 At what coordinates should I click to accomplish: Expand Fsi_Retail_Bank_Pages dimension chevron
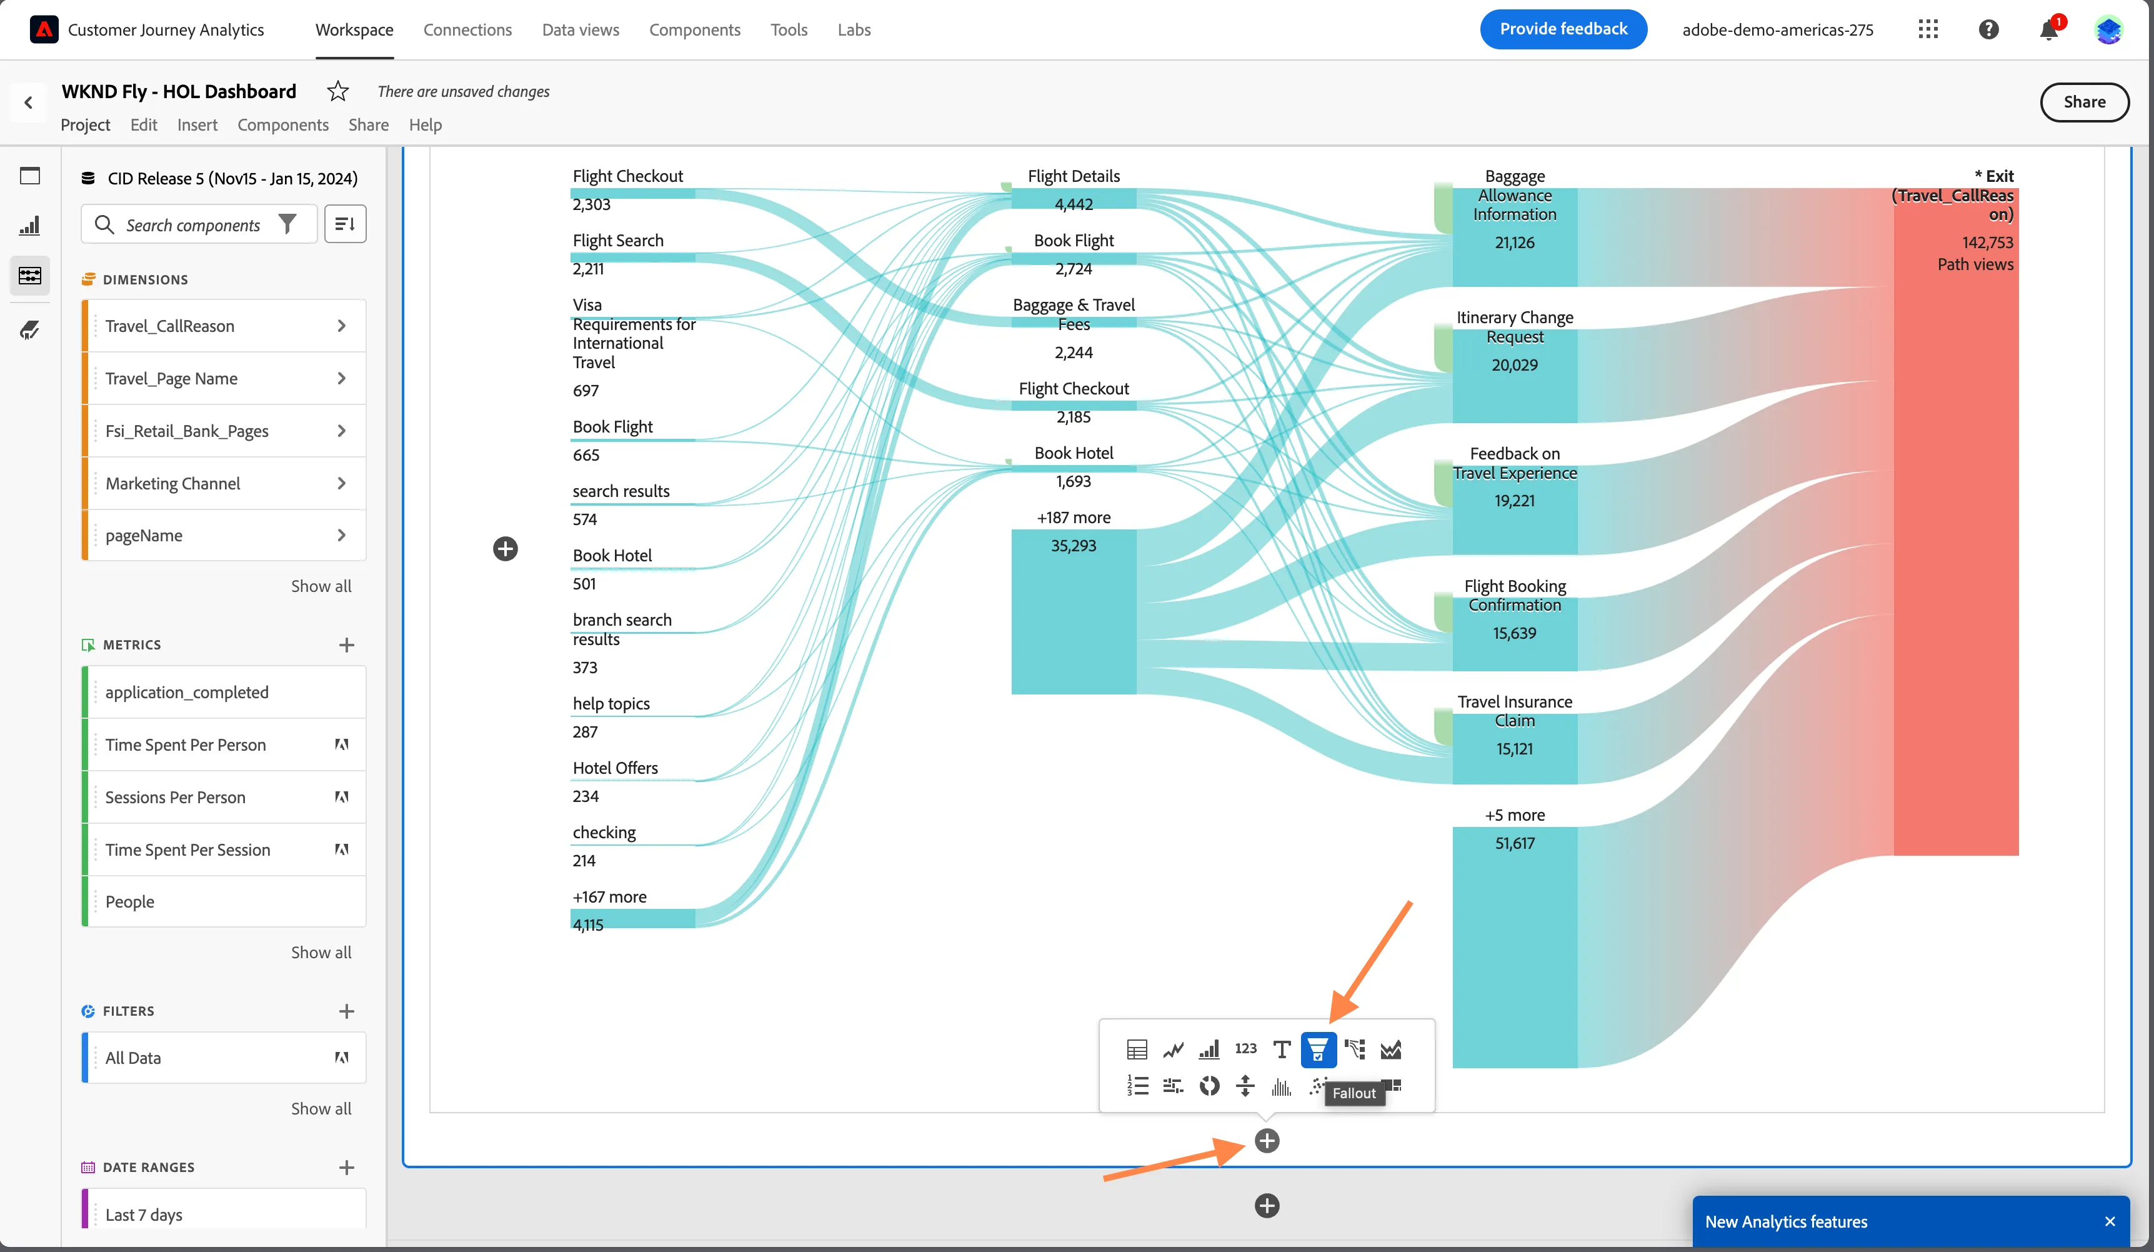tap(341, 431)
